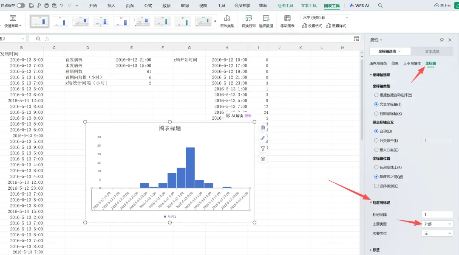Image resolution: width=459 pixels, height=255 pixels.
Task: Click the save file icon
Action: (x=31, y=6)
